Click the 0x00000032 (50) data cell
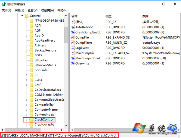The image size is (181, 138). tap(154, 58)
